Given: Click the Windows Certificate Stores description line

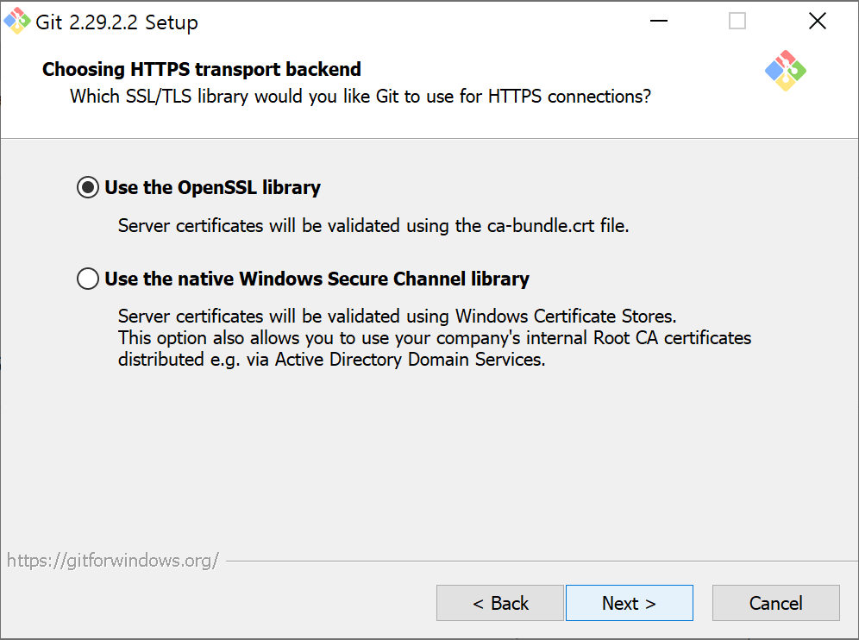Looking at the screenshot, I should click(398, 317).
